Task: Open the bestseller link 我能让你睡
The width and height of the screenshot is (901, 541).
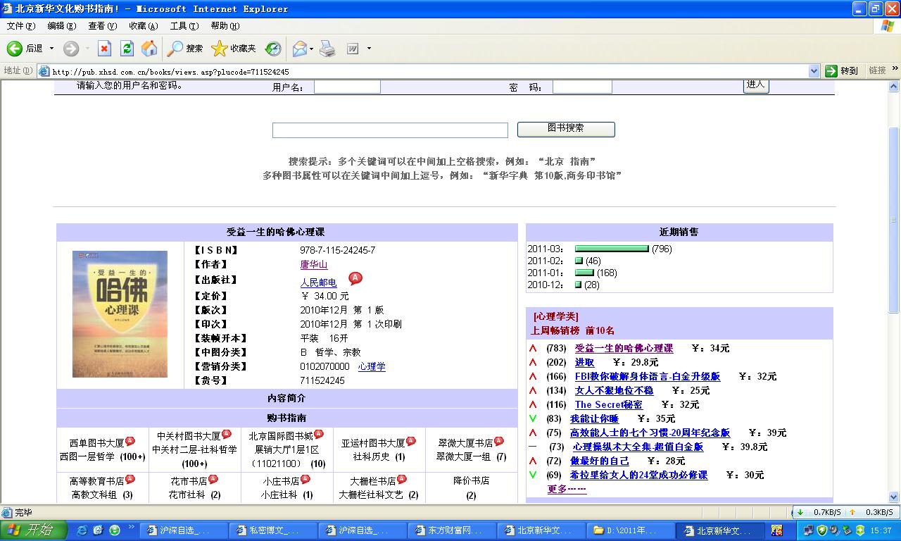Action: pos(594,418)
